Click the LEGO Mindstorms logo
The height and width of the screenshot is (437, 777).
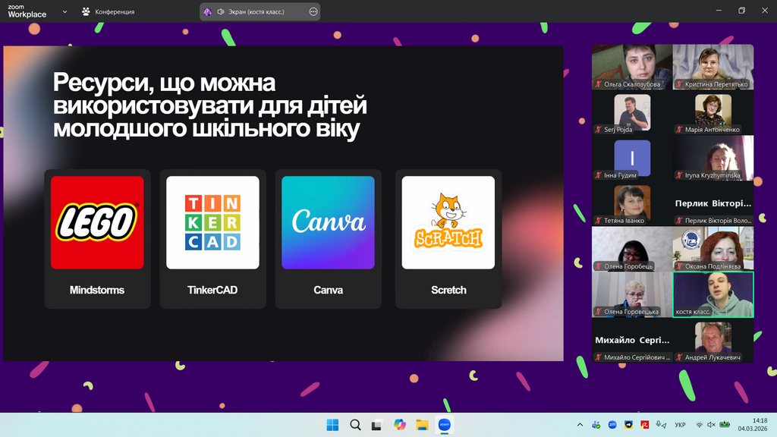97,222
